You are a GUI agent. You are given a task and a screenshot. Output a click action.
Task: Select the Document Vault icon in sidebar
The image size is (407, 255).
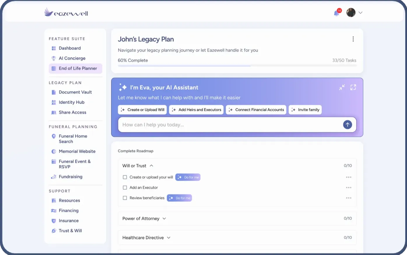pyautogui.click(x=53, y=92)
